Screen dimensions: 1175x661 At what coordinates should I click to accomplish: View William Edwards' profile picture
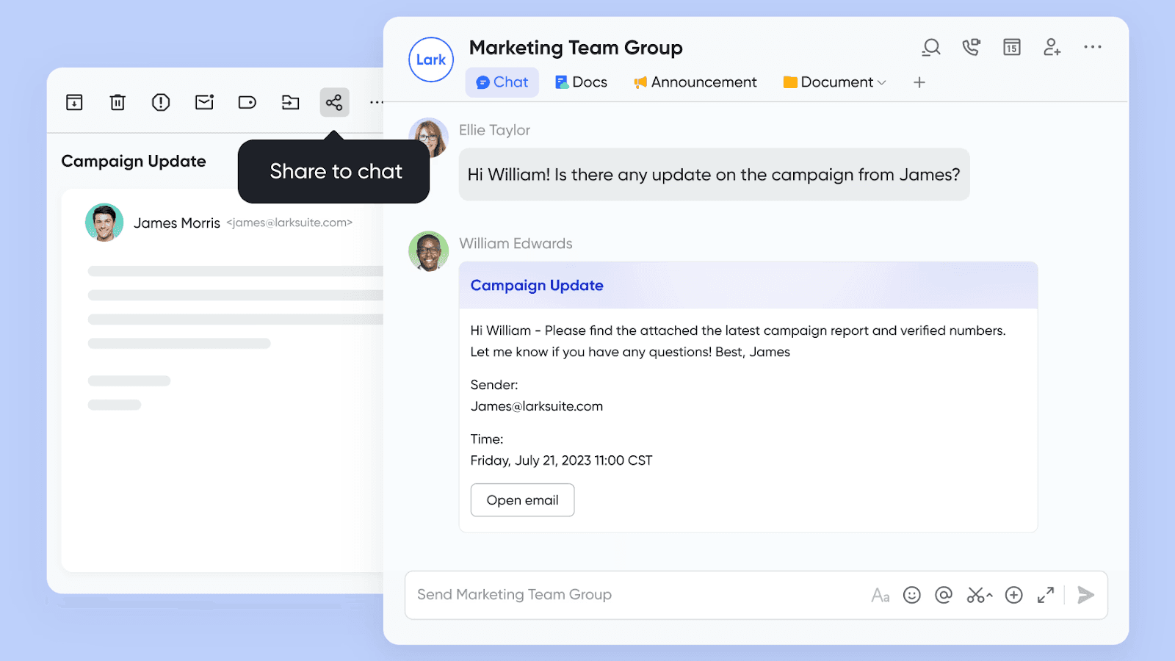click(x=428, y=251)
